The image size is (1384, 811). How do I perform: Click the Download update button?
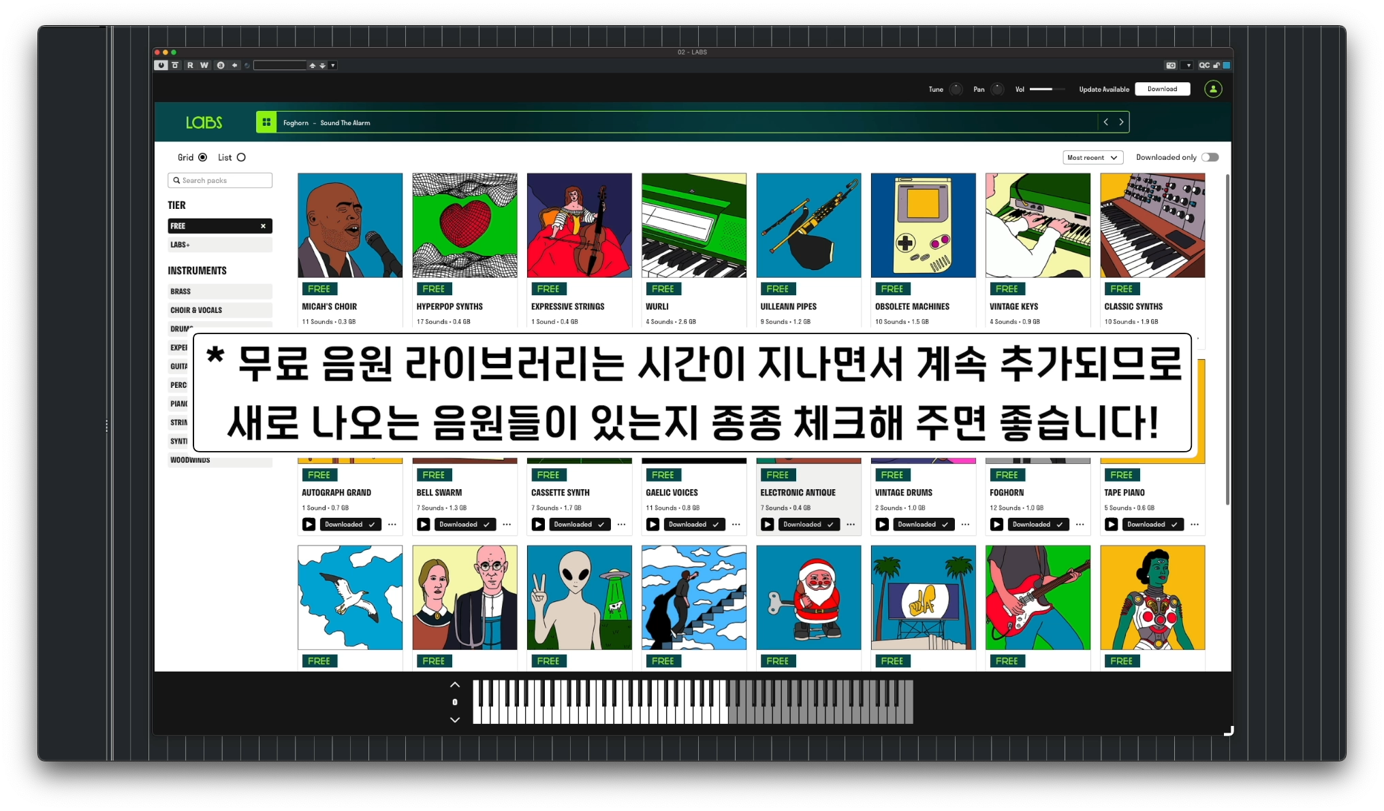(1162, 89)
